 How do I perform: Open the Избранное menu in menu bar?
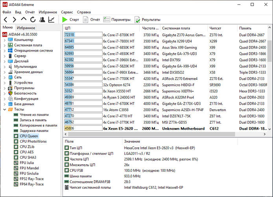[x=48, y=12]
